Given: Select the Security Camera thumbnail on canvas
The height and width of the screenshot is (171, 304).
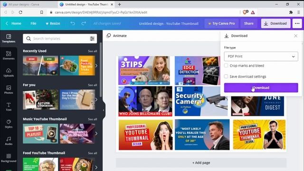Looking at the screenshot, I should pyautogui.click(x=201, y=101).
